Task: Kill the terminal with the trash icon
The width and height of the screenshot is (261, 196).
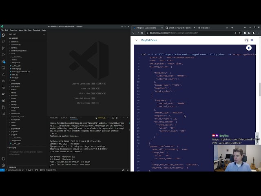Action: pyautogui.click(x=117, y=118)
